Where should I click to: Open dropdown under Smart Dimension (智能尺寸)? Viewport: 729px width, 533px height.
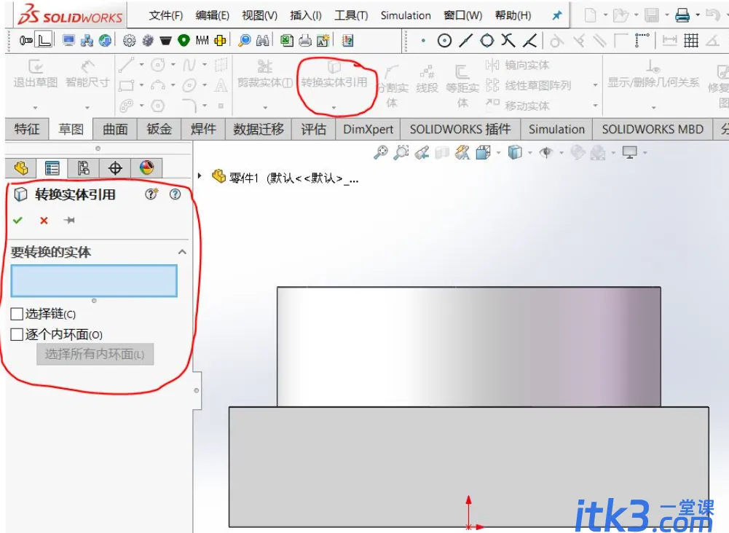click(87, 108)
